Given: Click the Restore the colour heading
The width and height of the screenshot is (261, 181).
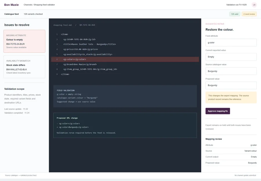Looking at the screenshot, I should point(220,30).
